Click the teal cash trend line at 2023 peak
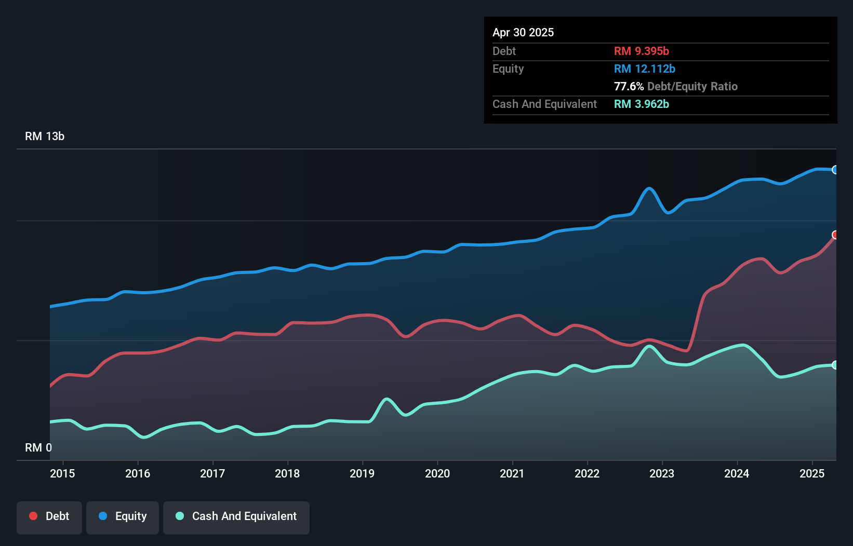 [649, 345]
